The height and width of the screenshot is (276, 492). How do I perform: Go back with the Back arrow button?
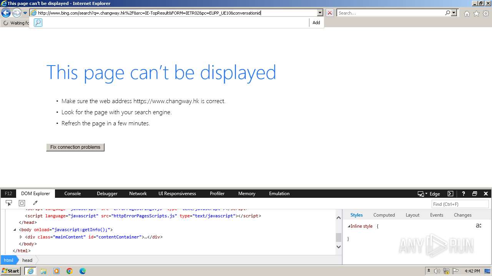6,13
